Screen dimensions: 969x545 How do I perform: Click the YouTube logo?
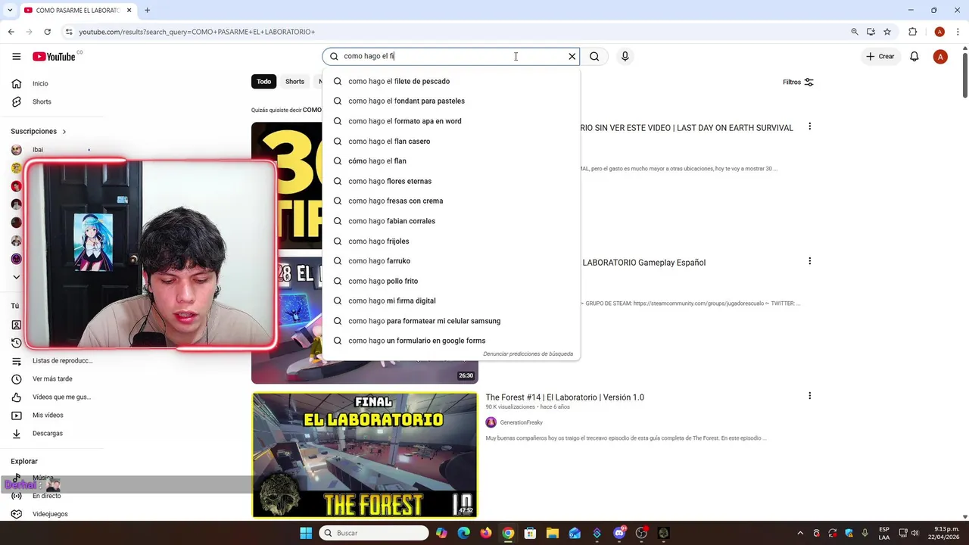coord(54,57)
